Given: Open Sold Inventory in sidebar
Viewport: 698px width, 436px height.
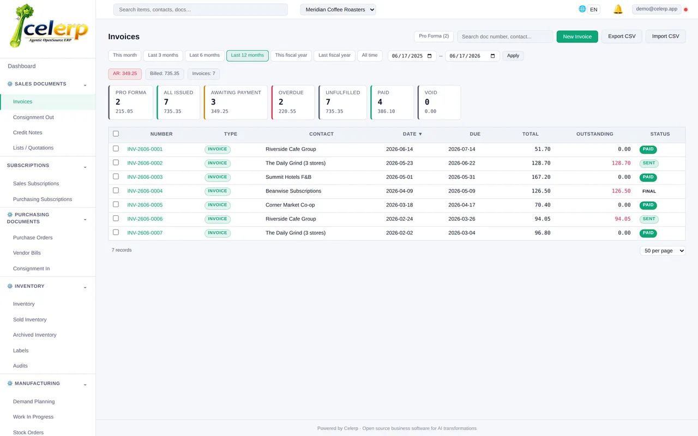Looking at the screenshot, I should 30,319.
